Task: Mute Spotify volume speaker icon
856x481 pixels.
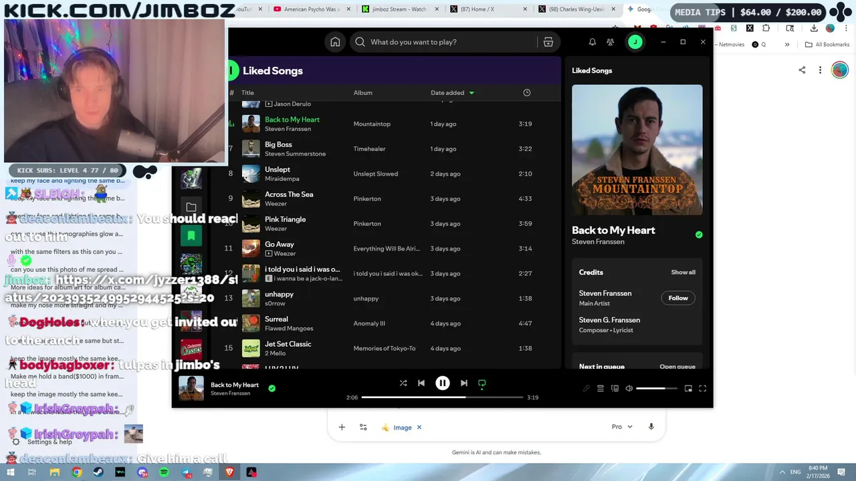Action: pos(629,389)
